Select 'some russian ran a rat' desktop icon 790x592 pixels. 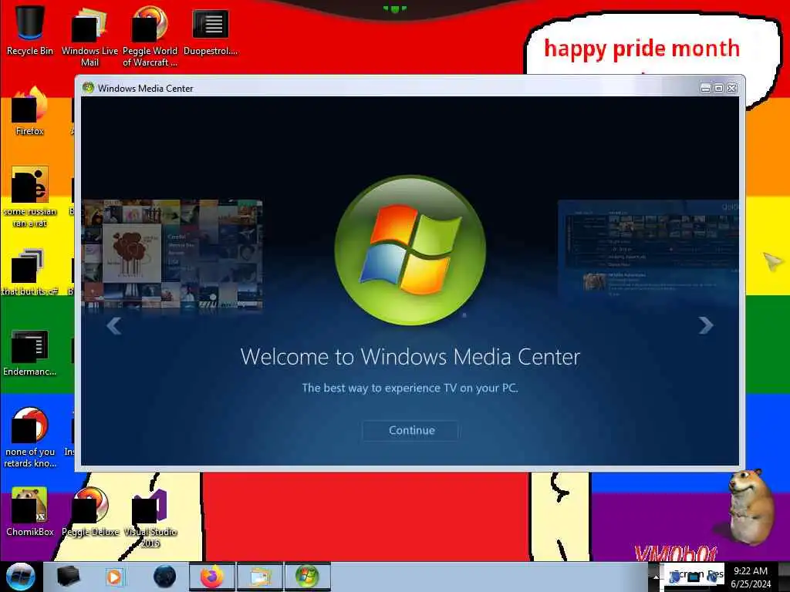coord(30,197)
